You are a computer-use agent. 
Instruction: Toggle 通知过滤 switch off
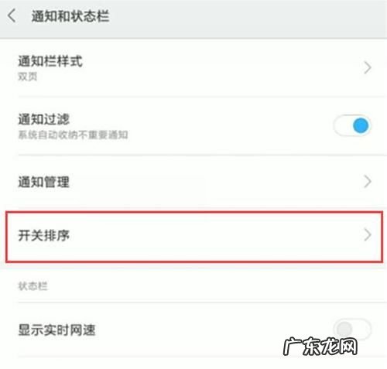coord(352,125)
